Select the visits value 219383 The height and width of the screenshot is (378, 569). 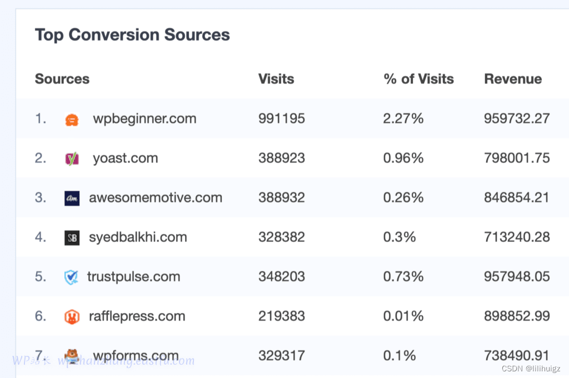pos(282,316)
